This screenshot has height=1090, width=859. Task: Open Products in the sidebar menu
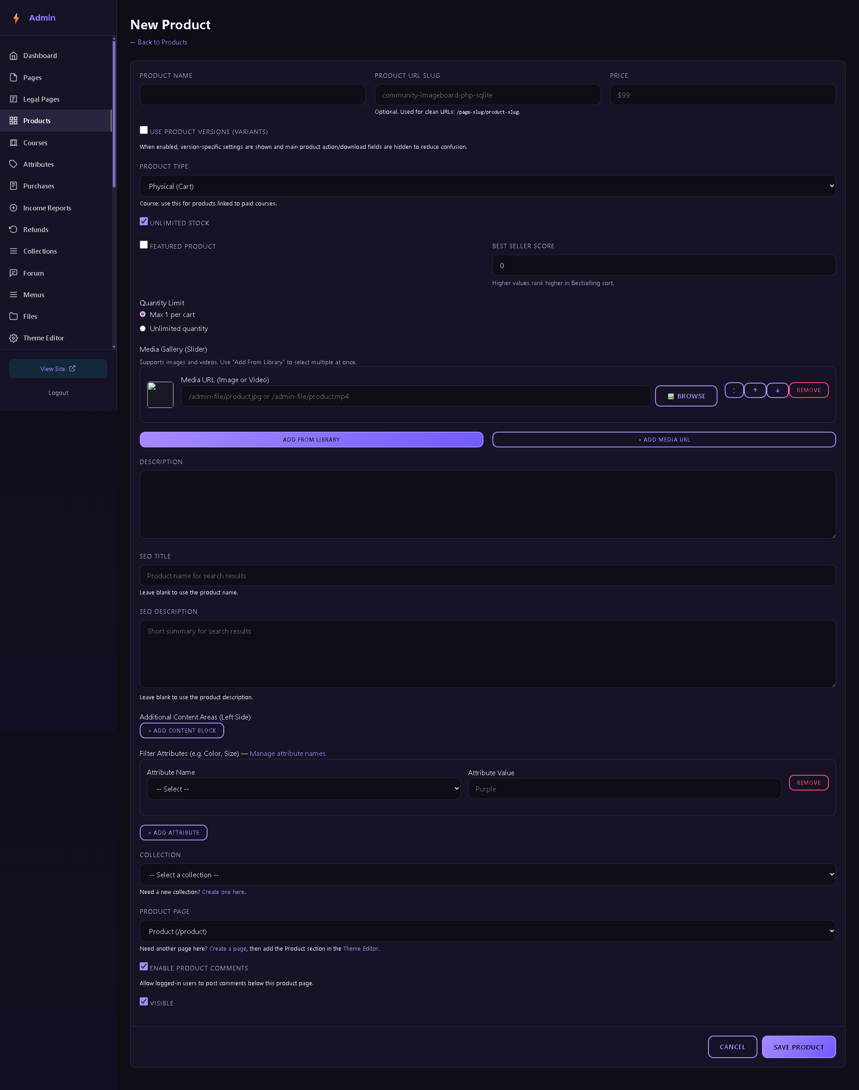click(x=55, y=121)
